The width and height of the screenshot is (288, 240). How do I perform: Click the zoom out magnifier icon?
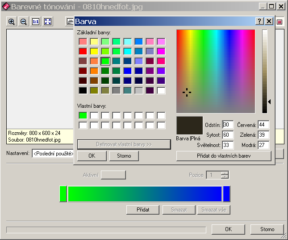click(x=24, y=21)
